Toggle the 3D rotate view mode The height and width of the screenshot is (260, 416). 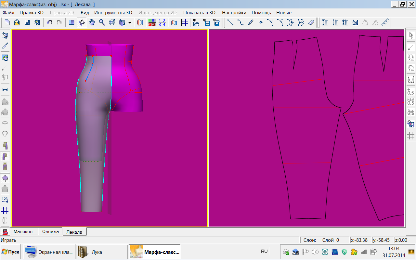(82, 22)
